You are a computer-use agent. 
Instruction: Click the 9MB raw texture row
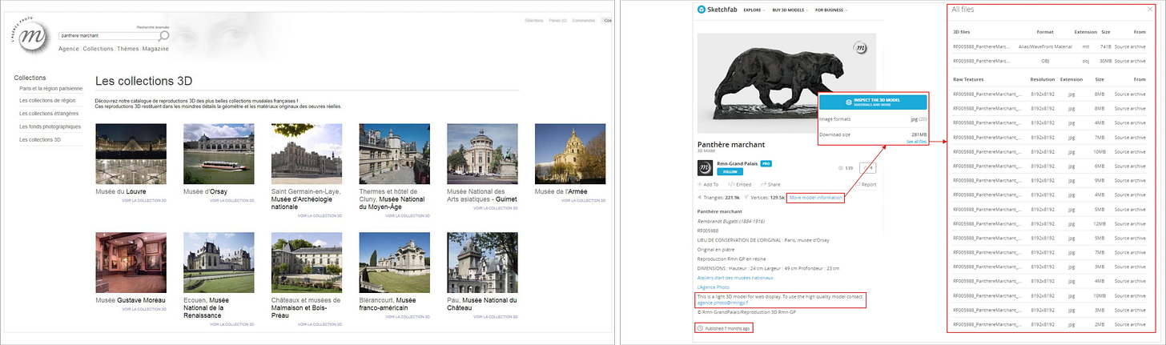pos(1049,179)
